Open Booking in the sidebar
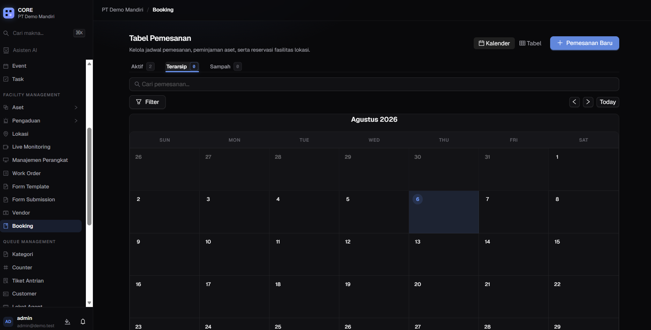This screenshot has width=651, height=330. 41,226
